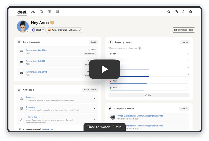Expand the Client role dropdown
This screenshot has height=141, width=209.
click(38, 30)
